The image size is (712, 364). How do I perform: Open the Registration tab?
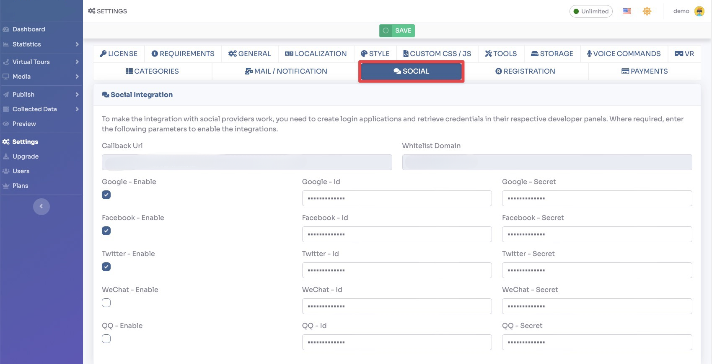(526, 71)
